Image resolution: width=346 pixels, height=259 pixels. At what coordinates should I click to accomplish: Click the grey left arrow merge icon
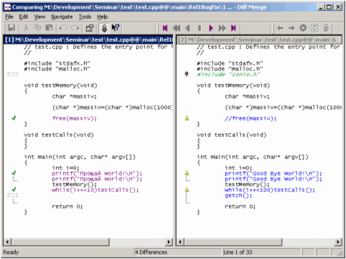click(x=280, y=28)
